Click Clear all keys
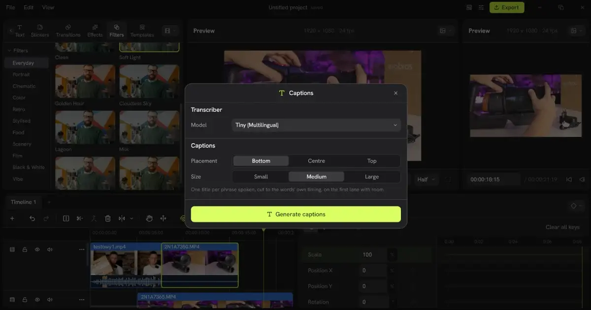 pos(562,227)
